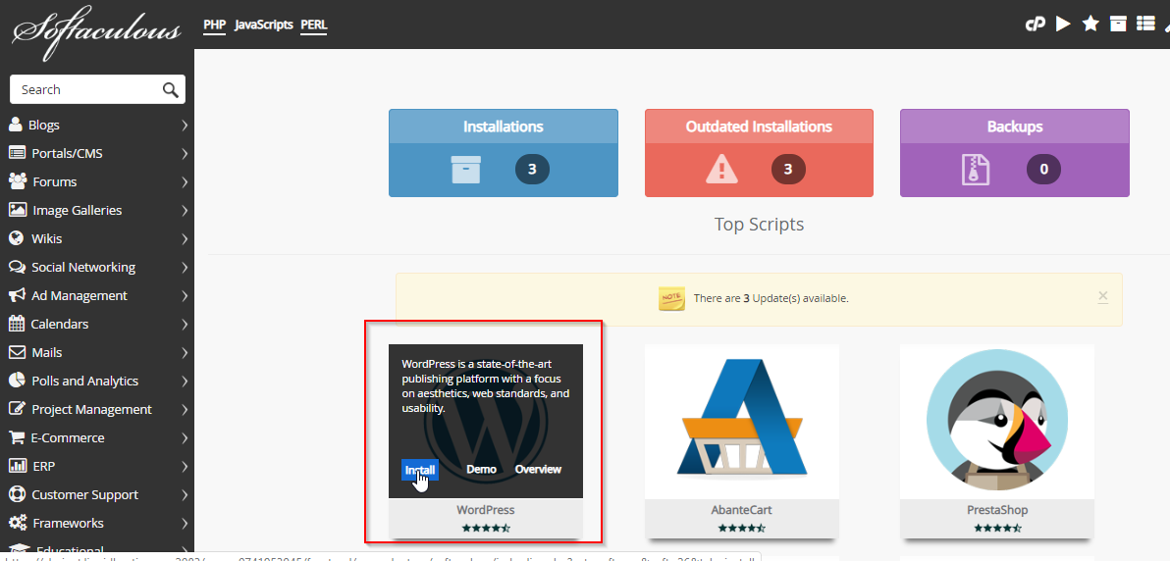Image resolution: width=1170 pixels, height=561 pixels.
Task: Open the Backups summary card header
Action: (x=1015, y=127)
